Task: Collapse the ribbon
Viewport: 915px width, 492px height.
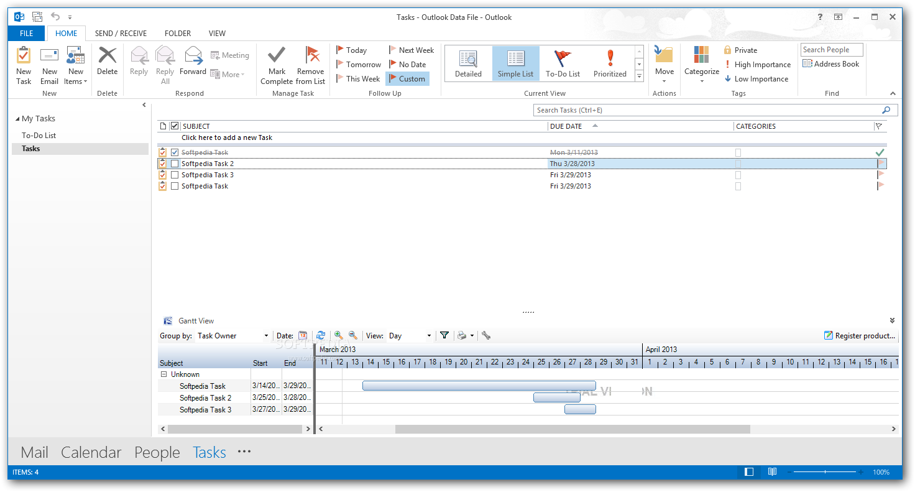Action: pos(893,93)
